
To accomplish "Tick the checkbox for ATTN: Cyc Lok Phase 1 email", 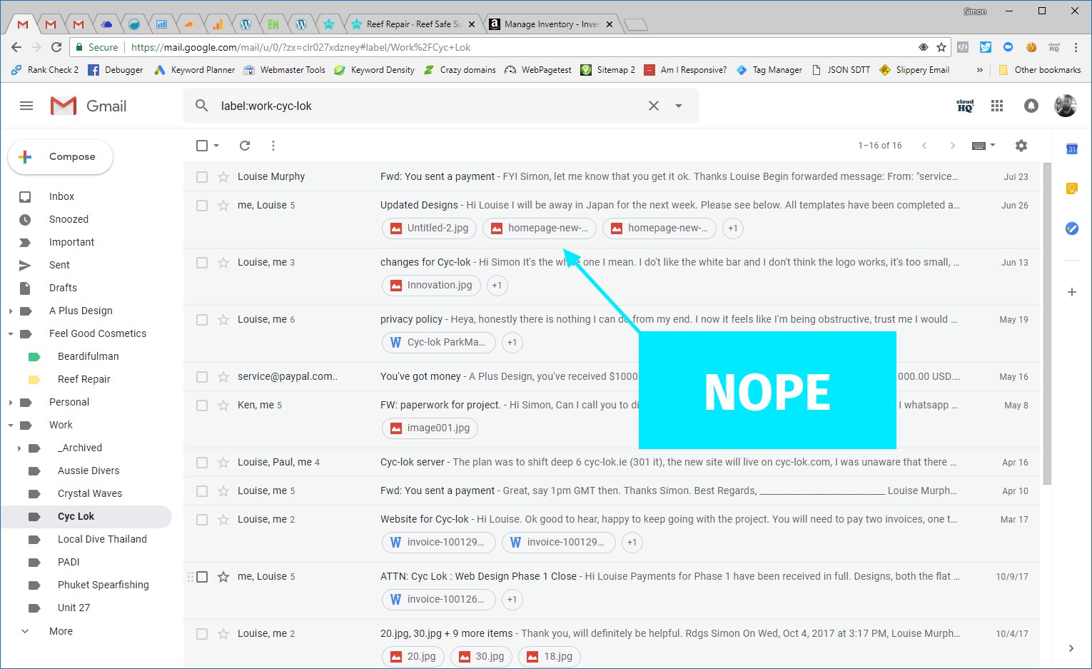I will (x=202, y=576).
